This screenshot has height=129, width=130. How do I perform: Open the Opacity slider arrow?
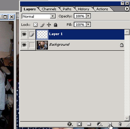coord(88,16)
